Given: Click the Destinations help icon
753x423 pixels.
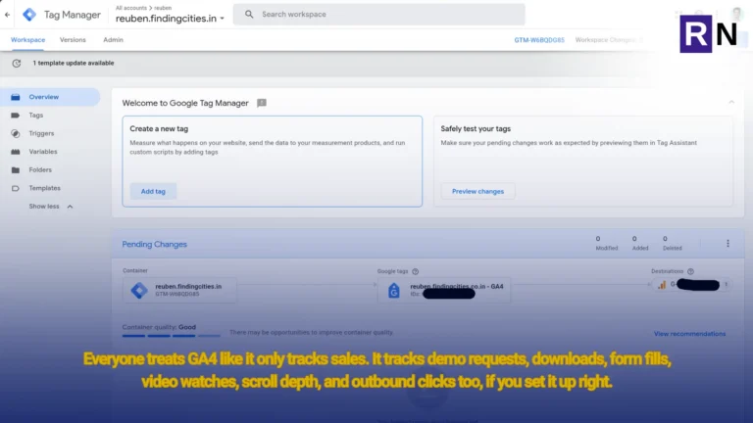Looking at the screenshot, I should point(690,271).
